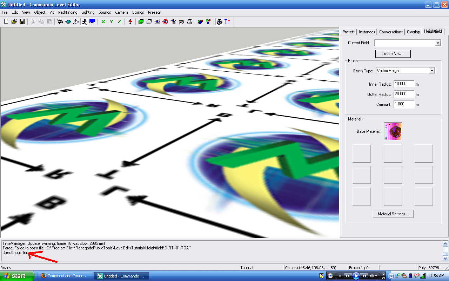Image resolution: width=449 pixels, height=281 pixels.
Task: Open the file with the folder icon
Action: [14, 22]
